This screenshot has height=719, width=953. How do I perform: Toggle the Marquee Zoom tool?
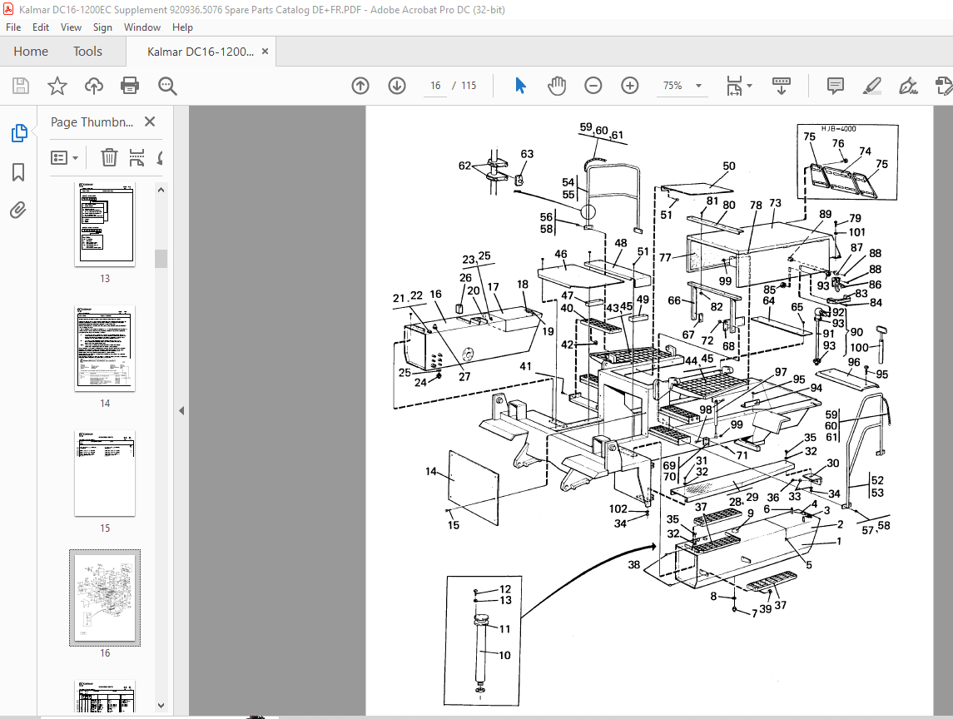pos(166,86)
